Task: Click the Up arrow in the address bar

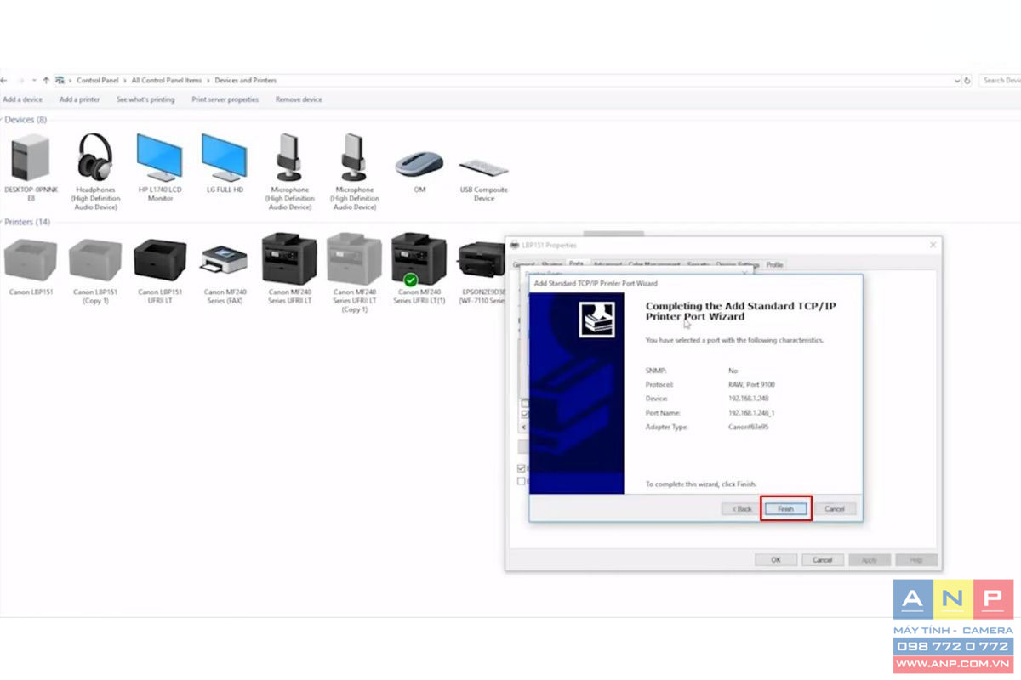Action: point(46,80)
